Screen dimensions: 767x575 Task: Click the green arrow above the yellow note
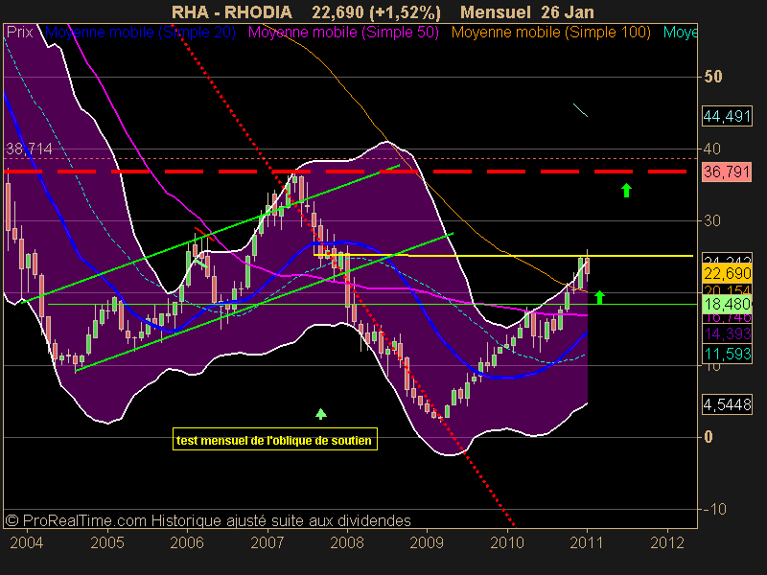click(x=321, y=414)
